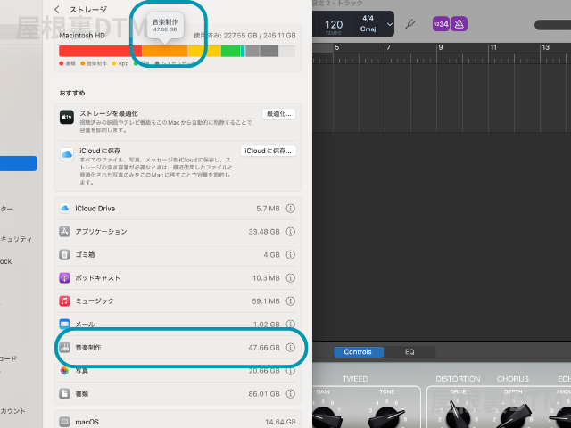Click the green storage bar segment

(x=230, y=51)
